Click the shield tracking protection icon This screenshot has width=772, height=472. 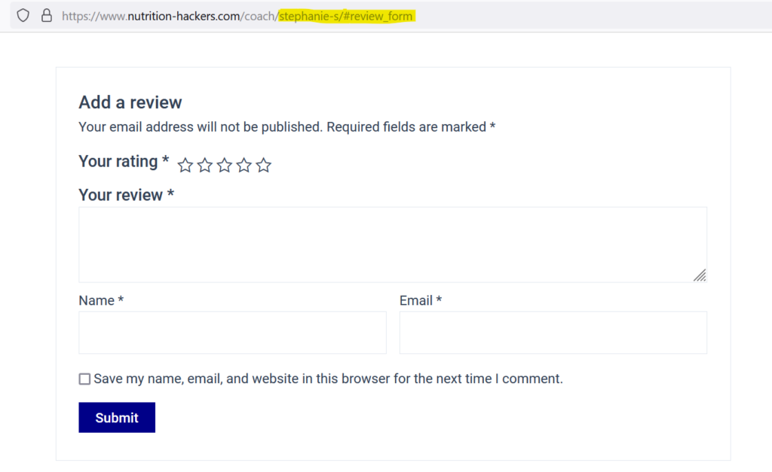23,16
